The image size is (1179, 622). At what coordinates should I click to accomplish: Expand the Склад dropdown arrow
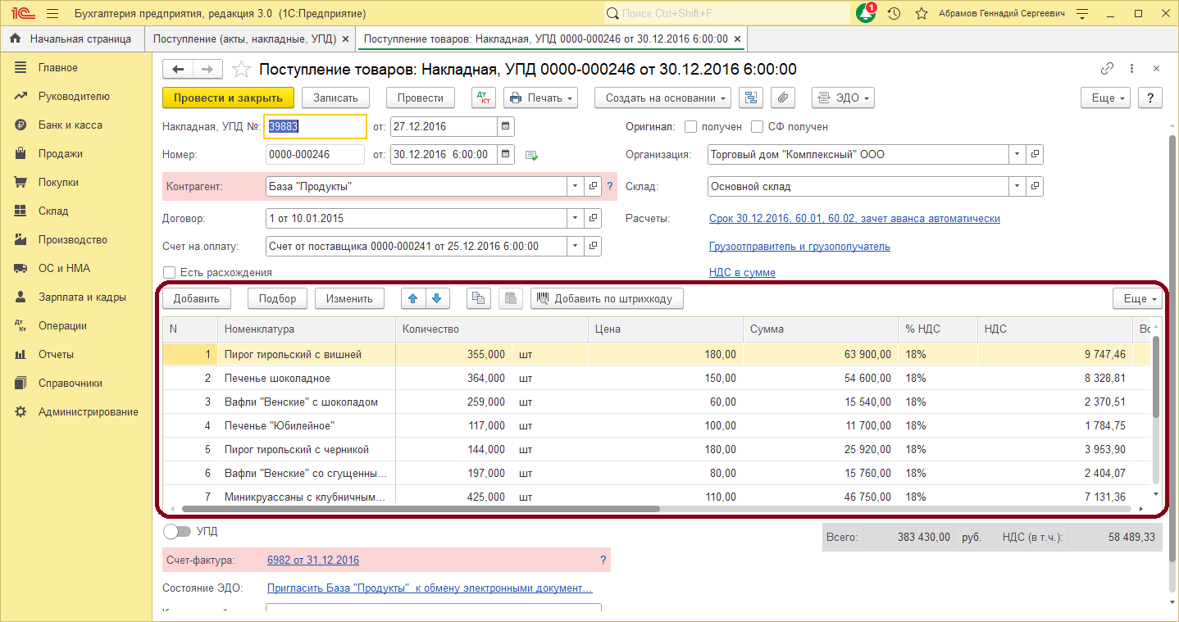pos(1017,186)
